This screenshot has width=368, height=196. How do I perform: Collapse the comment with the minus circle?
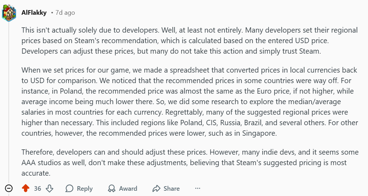[9, 189]
